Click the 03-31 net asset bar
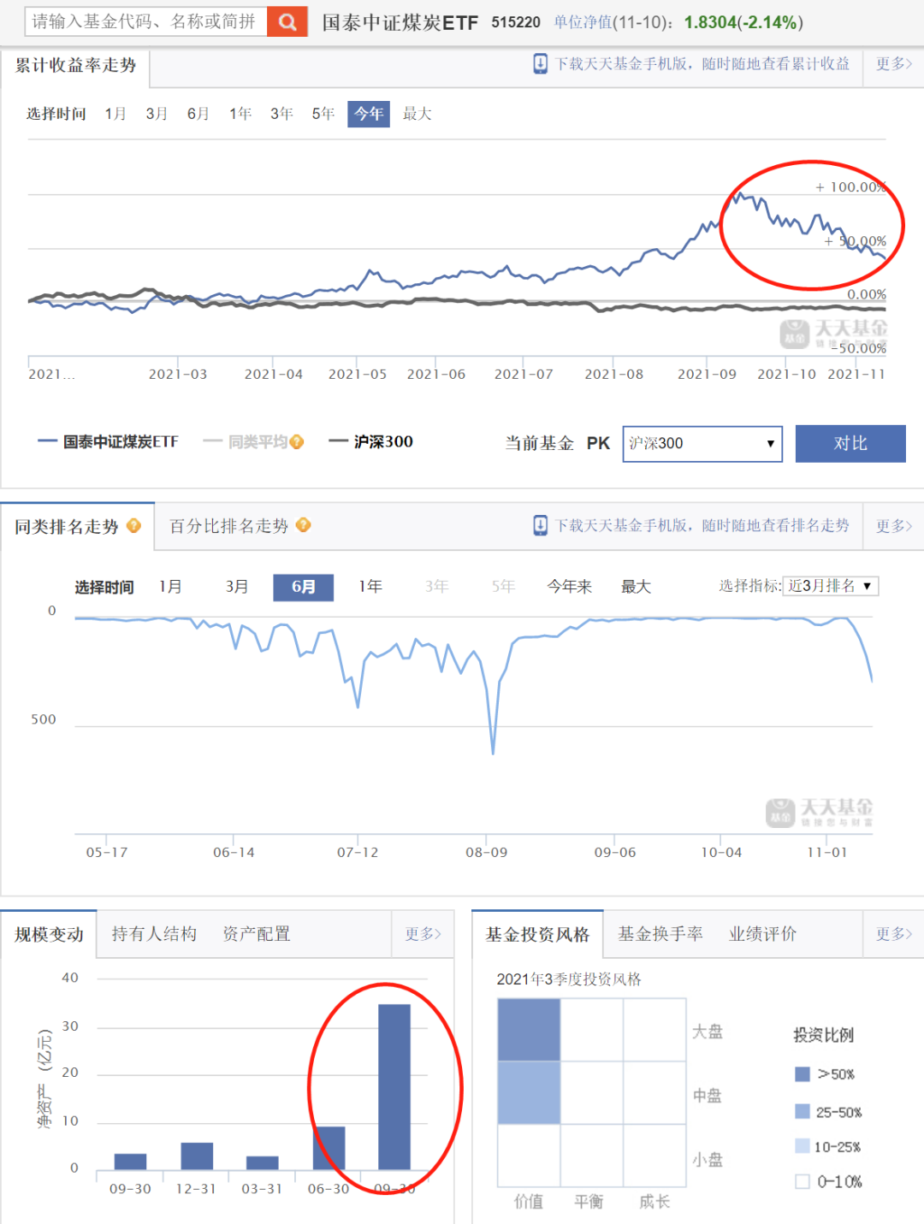Screen dimensions: 924x1224 tap(263, 1162)
